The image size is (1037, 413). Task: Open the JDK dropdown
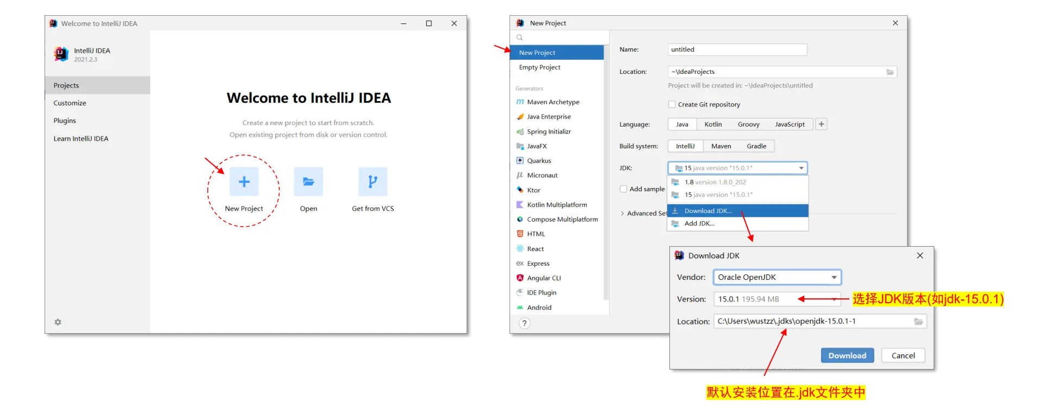point(737,168)
